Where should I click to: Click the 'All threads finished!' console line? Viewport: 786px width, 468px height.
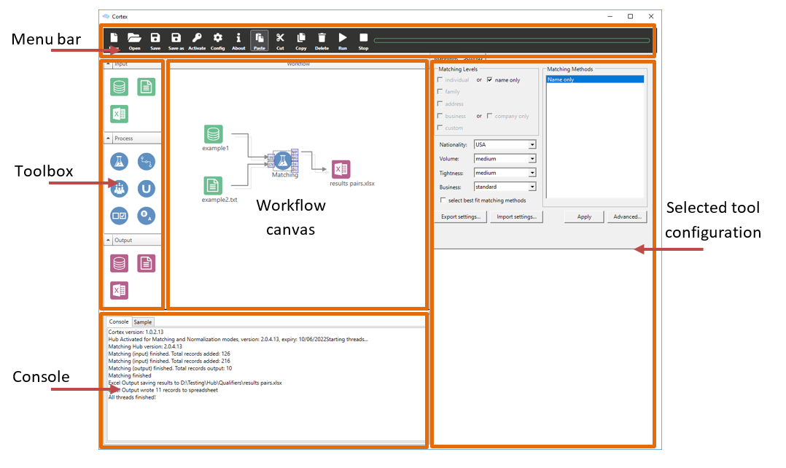(x=132, y=397)
